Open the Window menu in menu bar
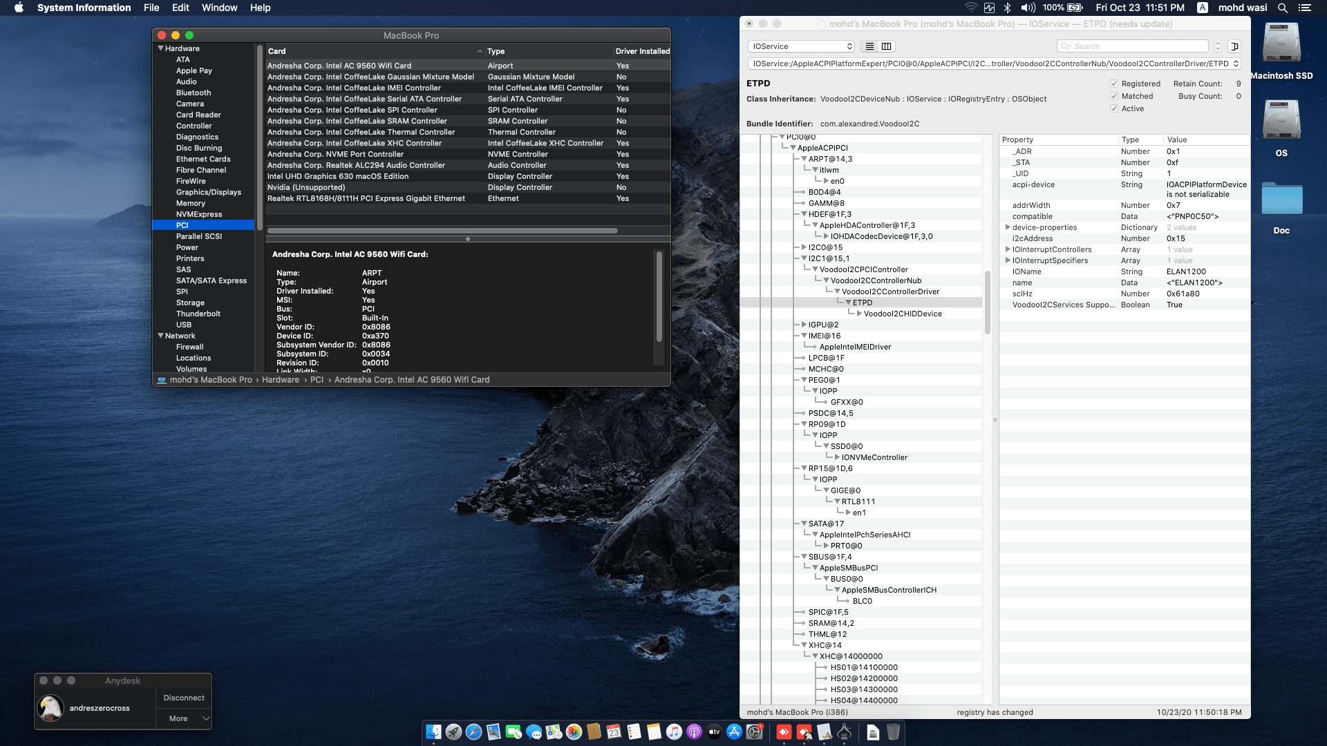The height and width of the screenshot is (746, 1327). click(x=220, y=8)
